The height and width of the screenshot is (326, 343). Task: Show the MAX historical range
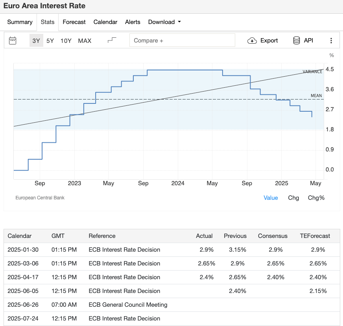84,41
